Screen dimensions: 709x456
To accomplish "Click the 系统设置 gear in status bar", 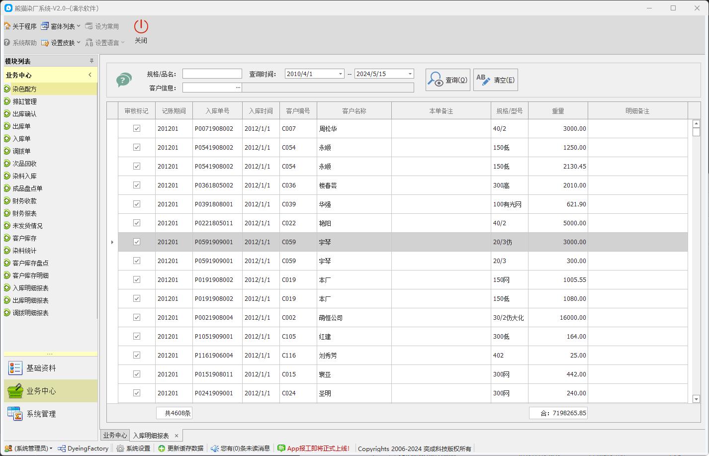I will tap(120, 449).
